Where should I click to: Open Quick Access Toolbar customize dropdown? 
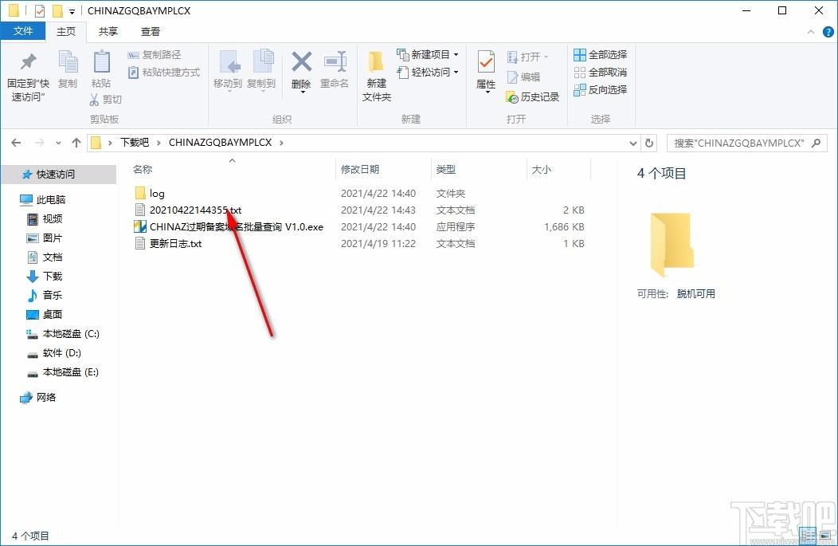pos(72,11)
